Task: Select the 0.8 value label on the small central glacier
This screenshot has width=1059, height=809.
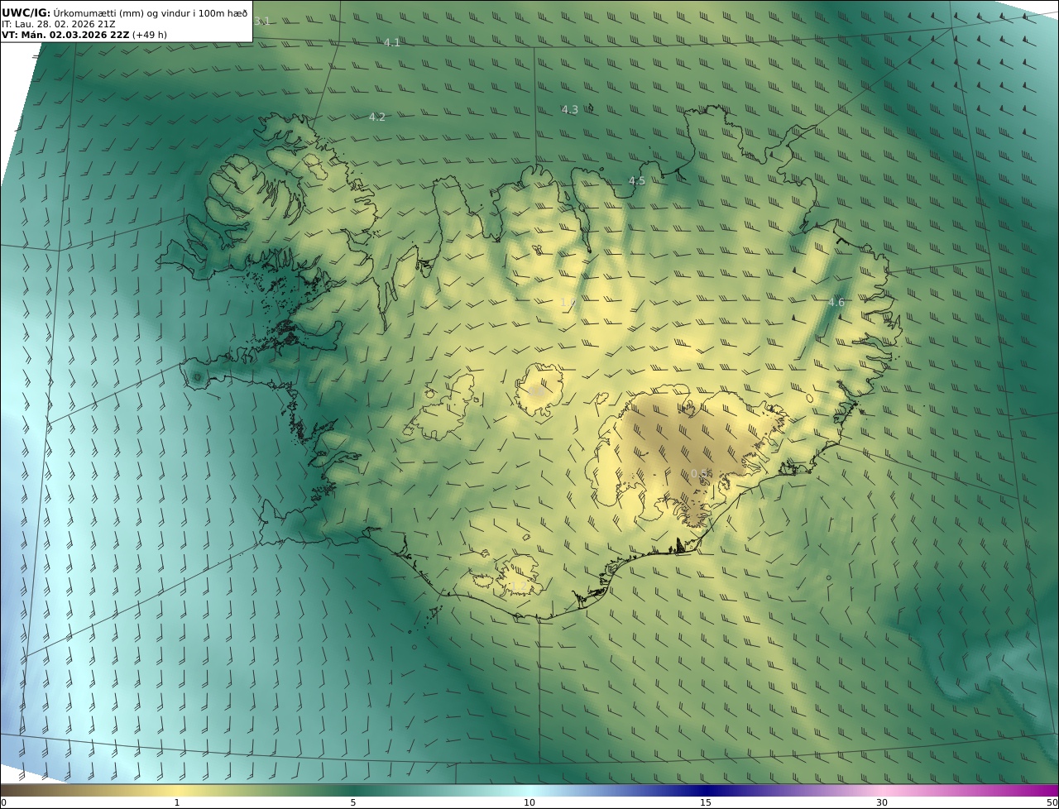Action: tap(538, 392)
